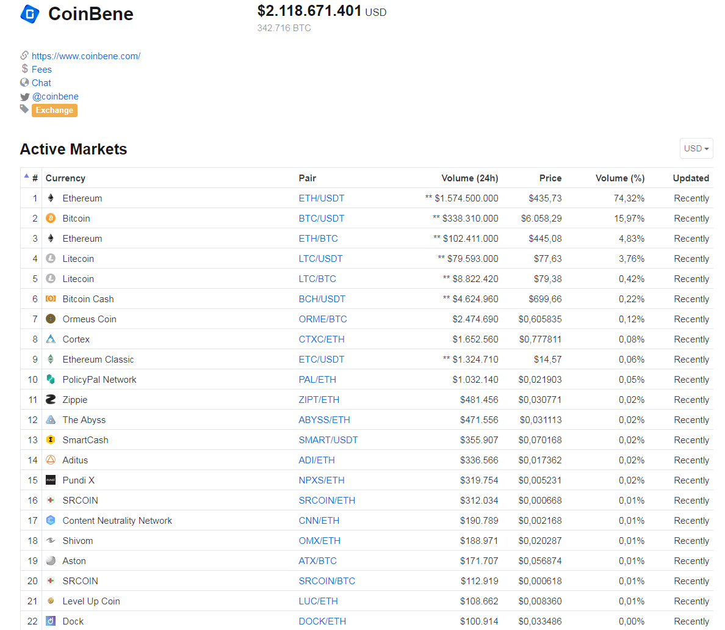Select the Pundi X currency name
The width and height of the screenshot is (725, 630).
click(79, 480)
